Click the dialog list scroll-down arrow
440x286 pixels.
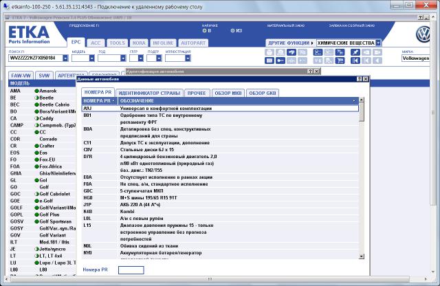coord(362,256)
